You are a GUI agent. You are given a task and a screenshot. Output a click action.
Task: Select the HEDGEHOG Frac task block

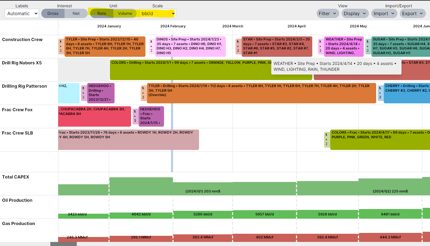coord(151,116)
